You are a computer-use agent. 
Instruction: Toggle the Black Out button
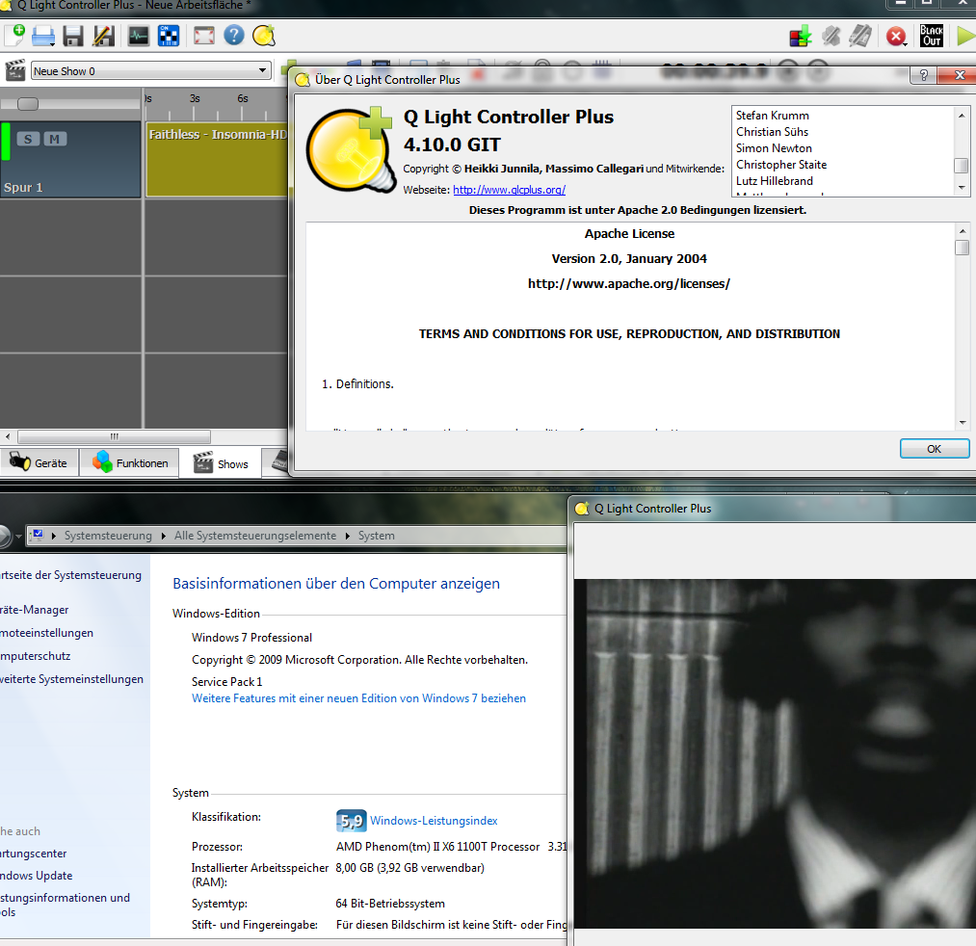tap(931, 36)
